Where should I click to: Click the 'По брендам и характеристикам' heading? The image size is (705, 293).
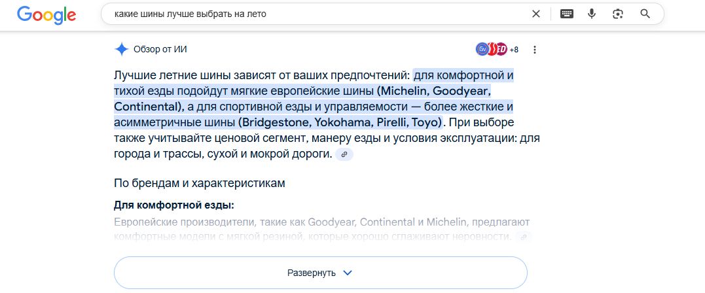click(x=200, y=183)
